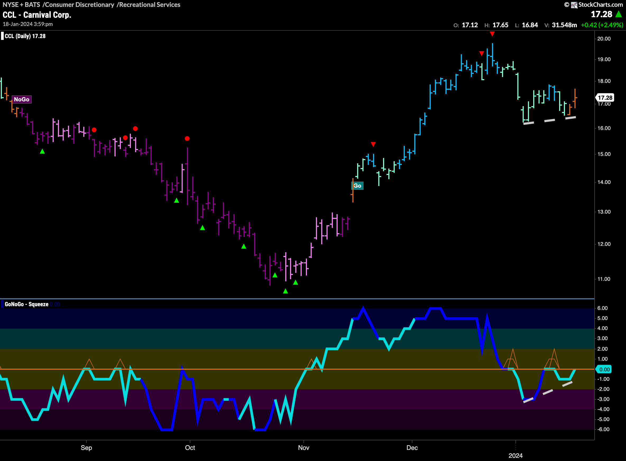The height and width of the screenshot is (461, 626).
Task: Click the Open value 17.12
Action: 470,25
